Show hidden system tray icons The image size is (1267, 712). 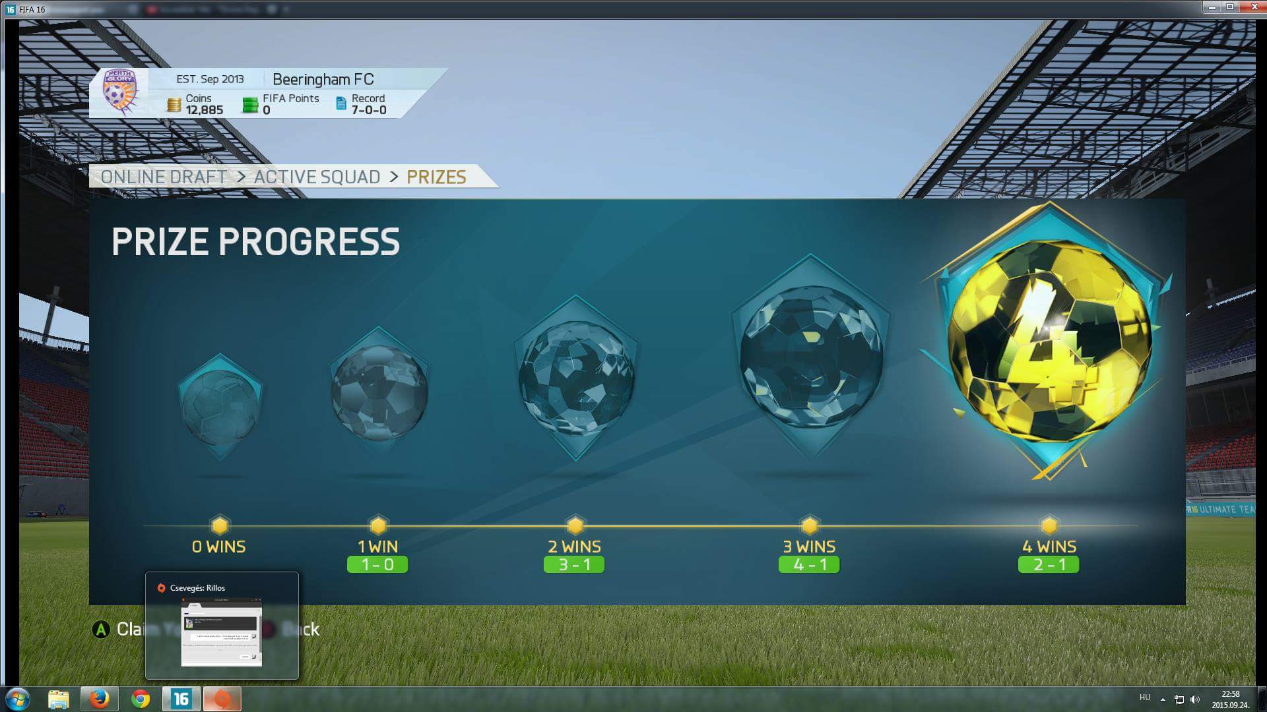click(1163, 699)
